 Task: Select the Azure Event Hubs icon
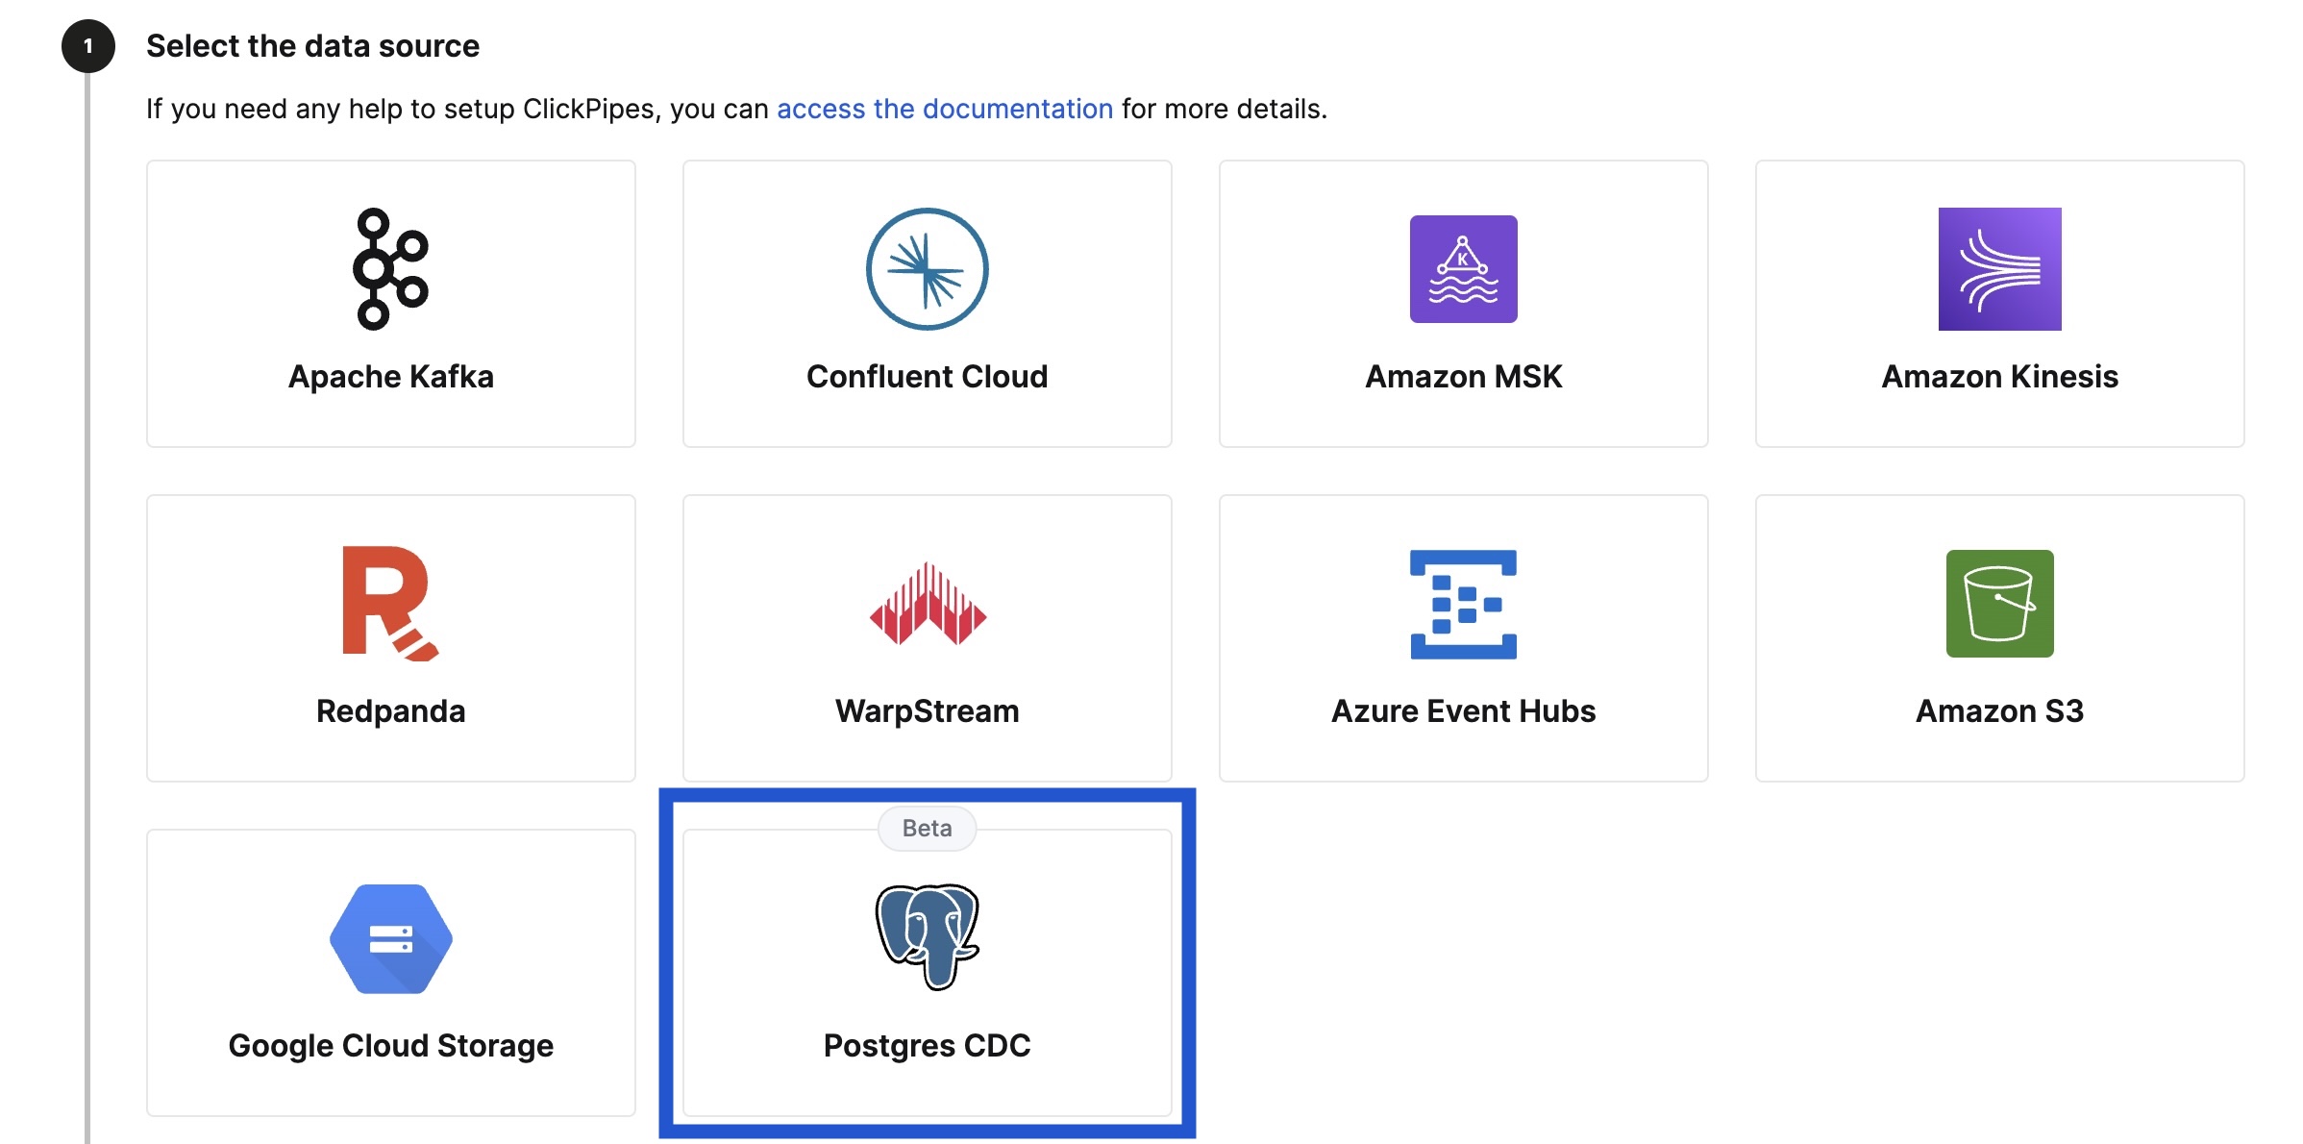pos(1462,604)
